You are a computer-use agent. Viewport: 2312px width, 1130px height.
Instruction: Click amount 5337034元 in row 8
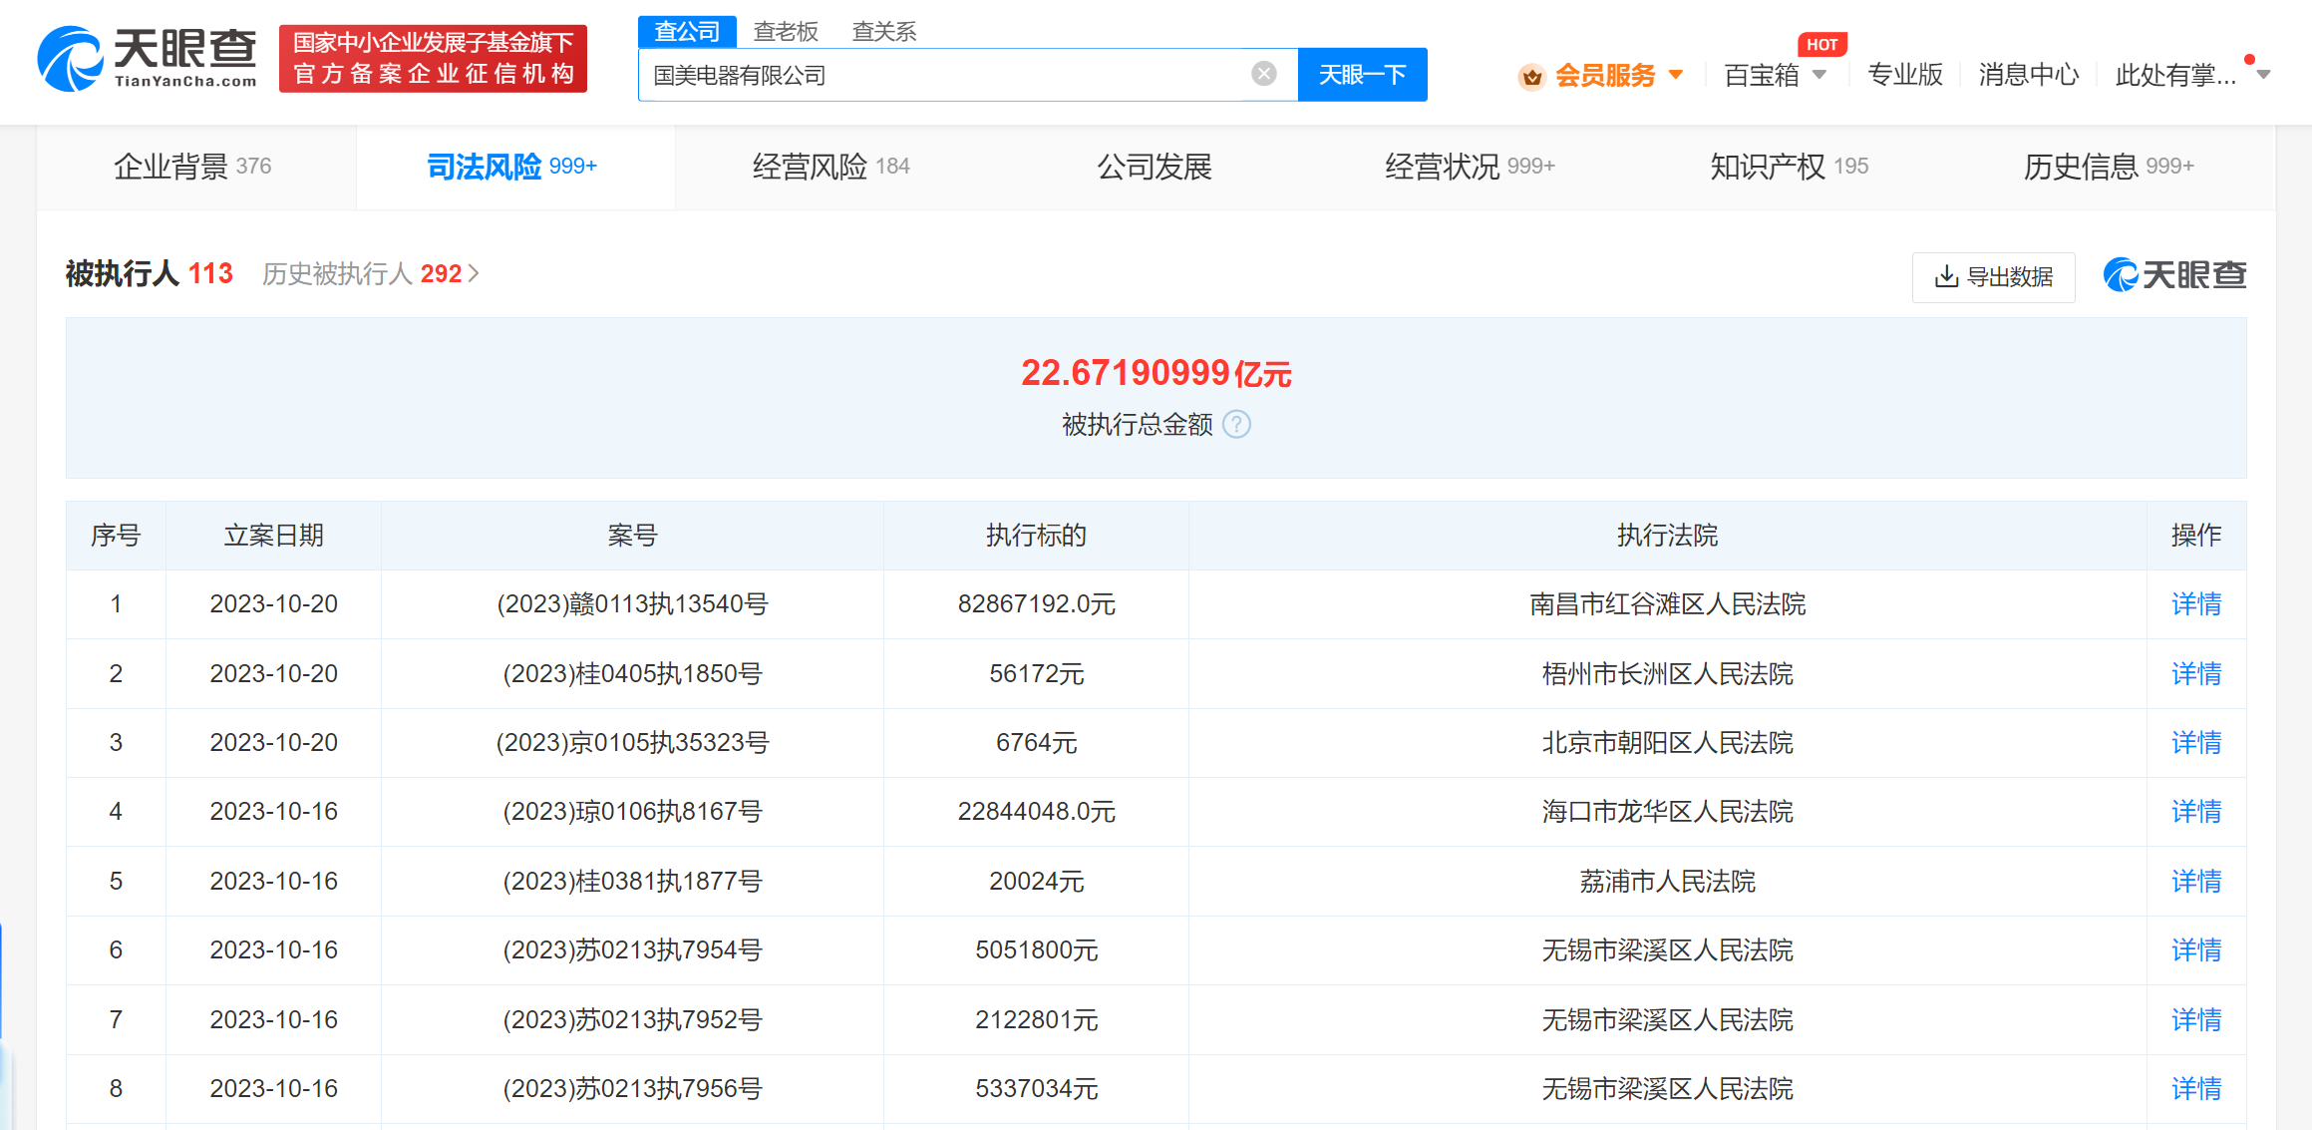coord(1036,1089)
